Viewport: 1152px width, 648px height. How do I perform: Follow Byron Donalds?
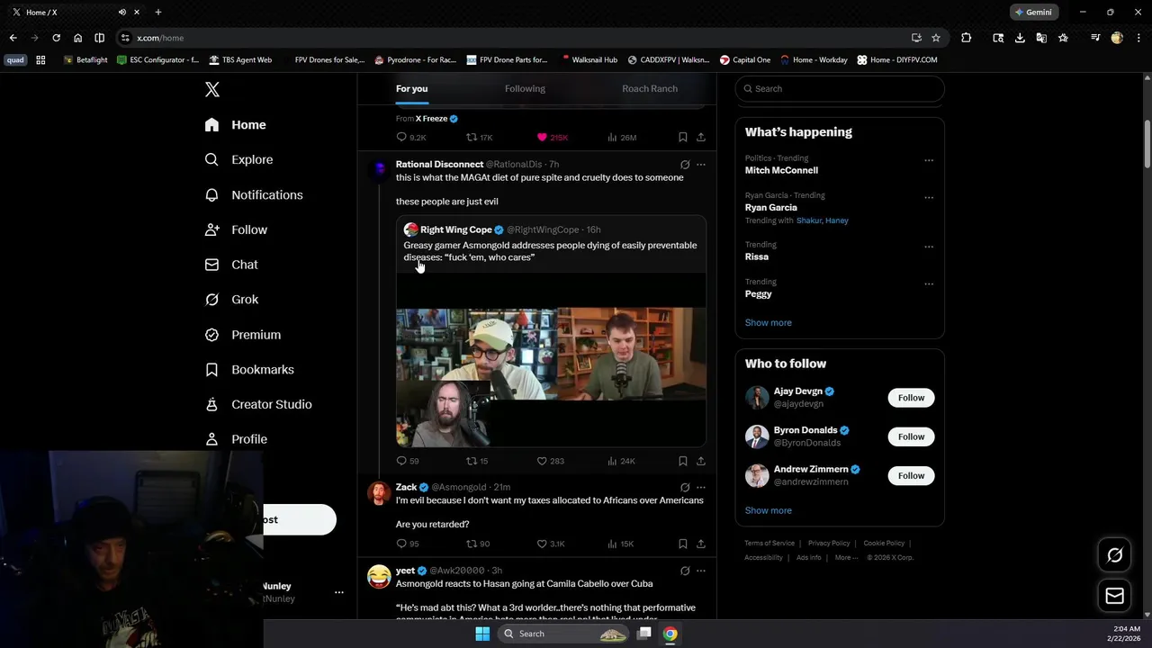pos(911,436)
